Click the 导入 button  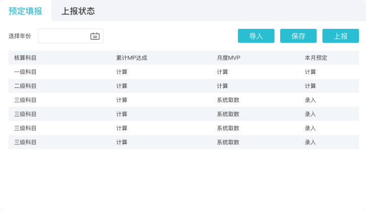click(x=256, y=36)
